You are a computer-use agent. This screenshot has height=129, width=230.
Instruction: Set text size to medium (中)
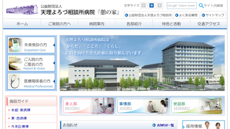(x=152, y=6)
